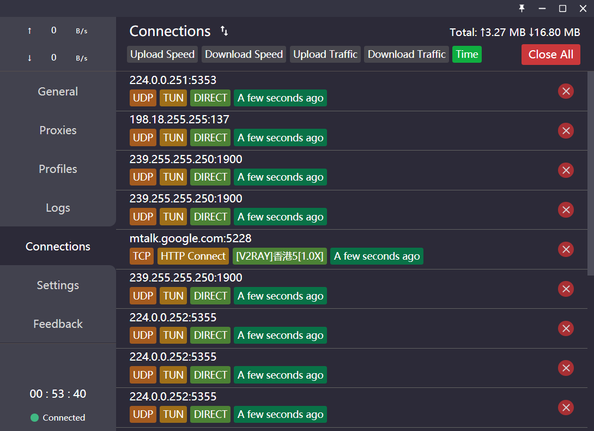Close the 198.18.255.255:137 connection
Image resolution: width=594 pixels, height=431 pixels.
point(566,130)
